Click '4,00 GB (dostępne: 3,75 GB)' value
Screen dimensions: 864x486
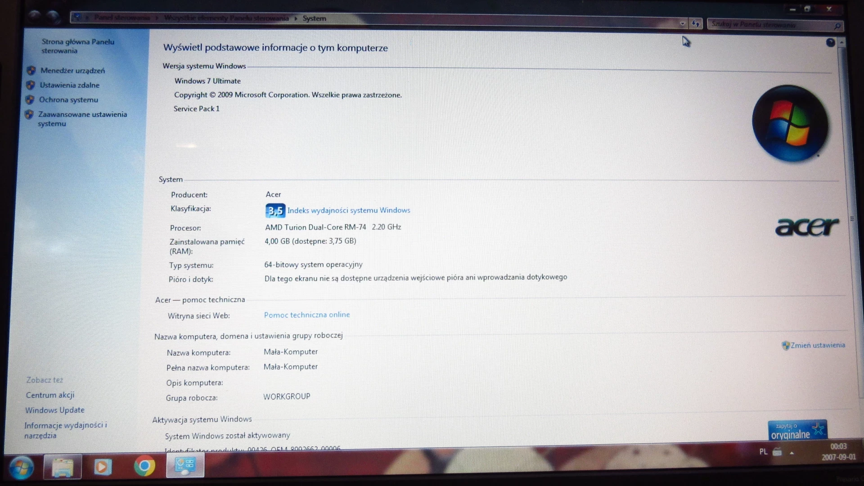[x=310, y=241]
